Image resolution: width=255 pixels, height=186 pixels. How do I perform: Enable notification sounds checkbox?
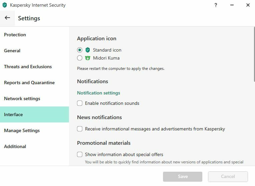click(x=80, y=103)
